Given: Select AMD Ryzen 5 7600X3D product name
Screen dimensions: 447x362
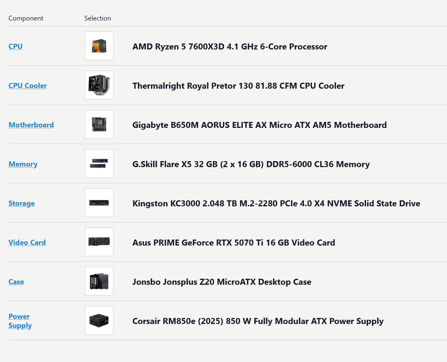Looking at the screenshot, I should point(230,47).
